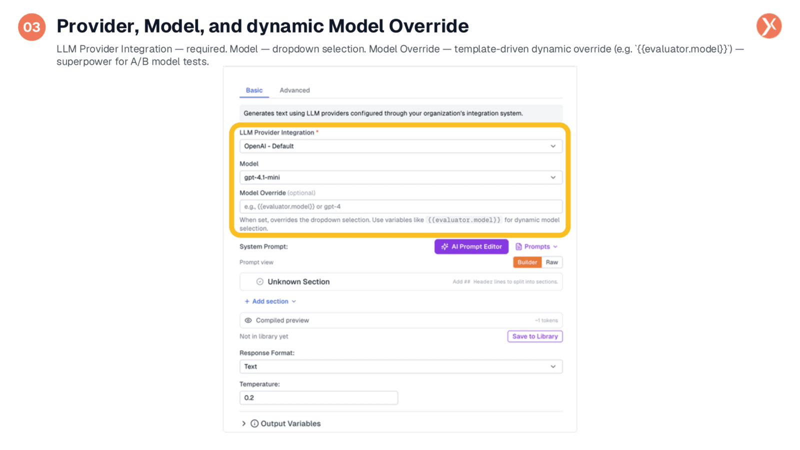This screenshot has height=450, width=800.
Task: Click the plus icon by Add section
Action: coord(247,301)
